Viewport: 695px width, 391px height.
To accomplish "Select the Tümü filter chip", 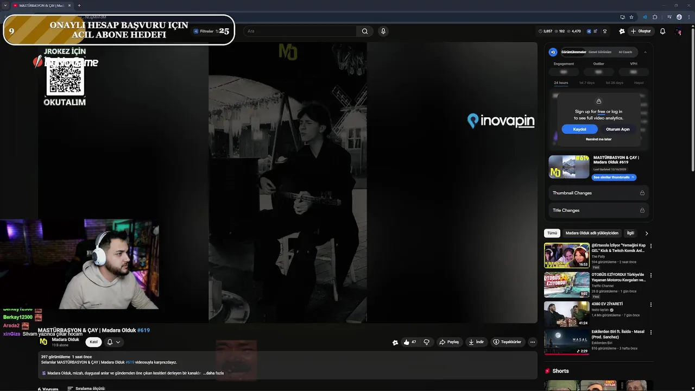I will (x=552, y=233).
